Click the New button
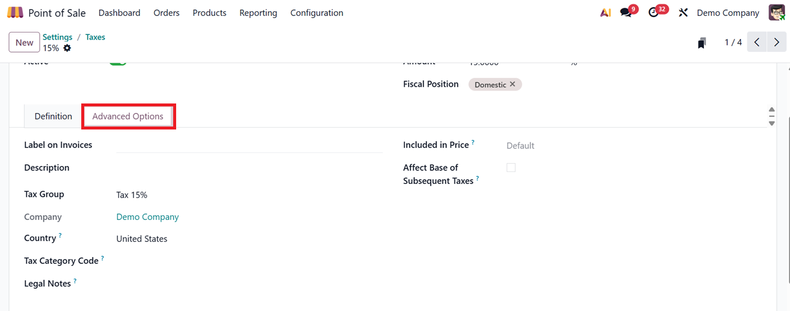Image resolution: width=790 pixels, height=311 pixels. (x=24, y=43)
